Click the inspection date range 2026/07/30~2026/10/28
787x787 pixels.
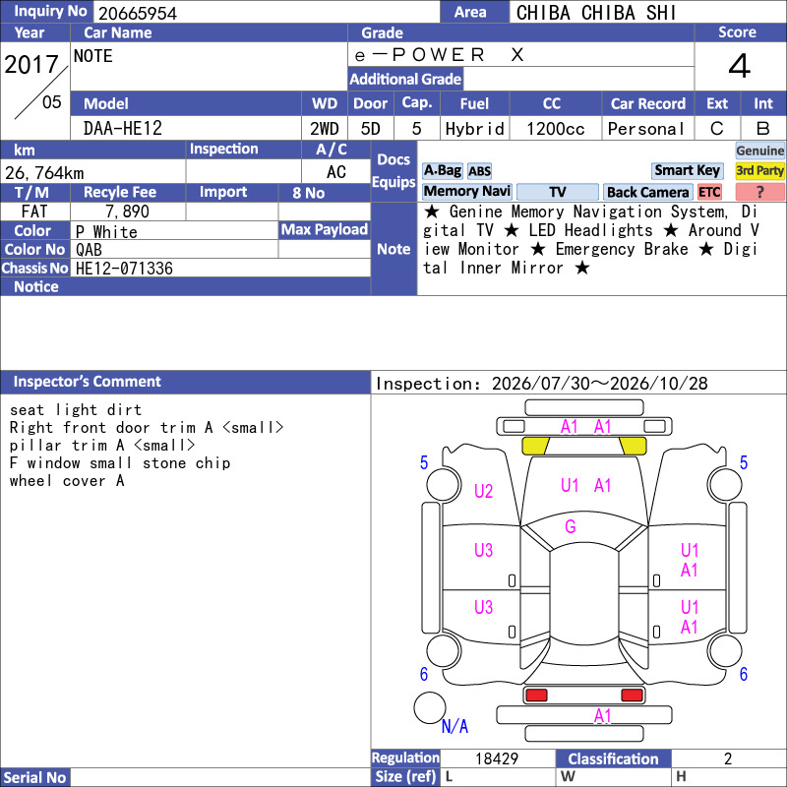click(599, 384)
